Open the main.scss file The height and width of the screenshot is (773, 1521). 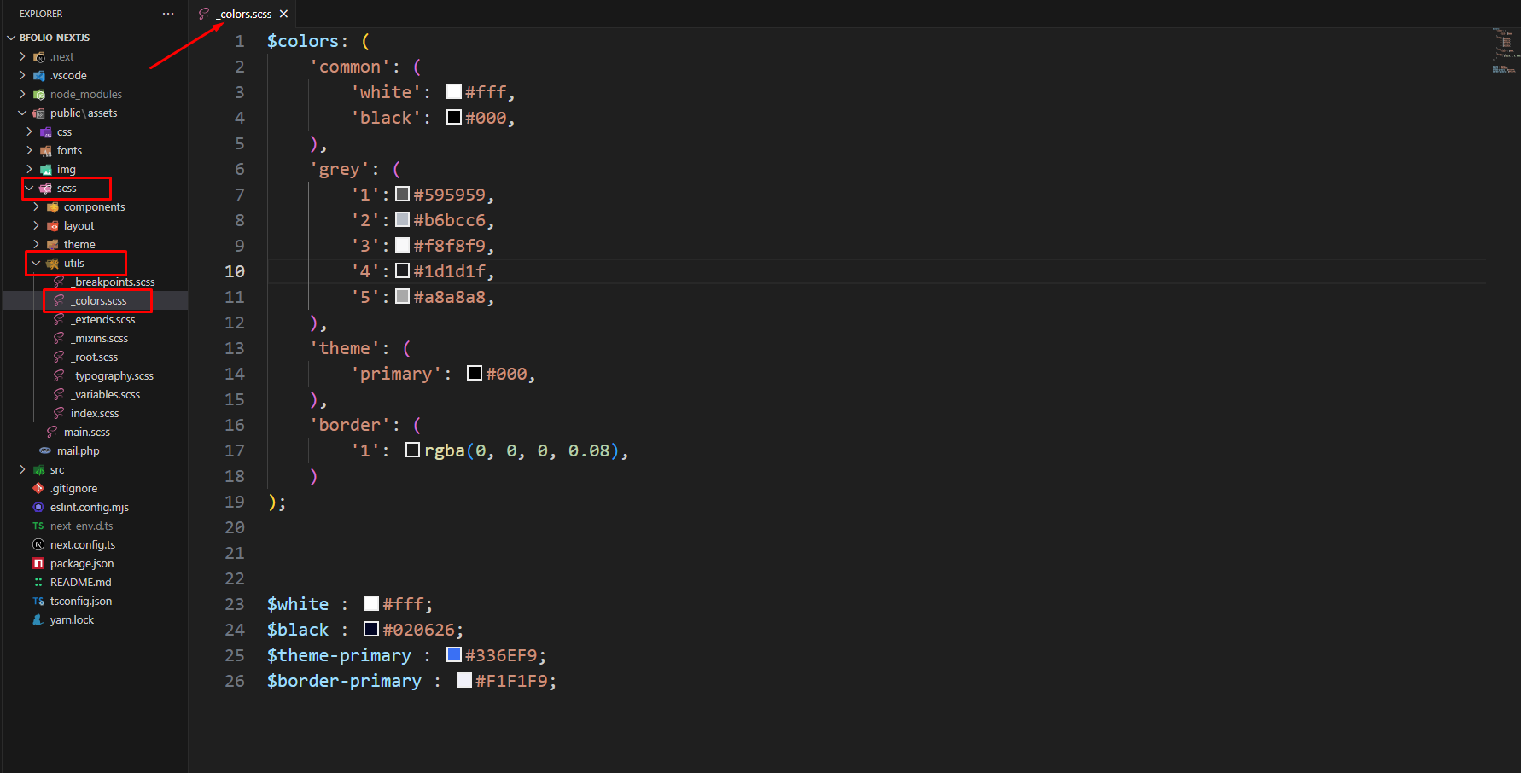click(86, 432)
